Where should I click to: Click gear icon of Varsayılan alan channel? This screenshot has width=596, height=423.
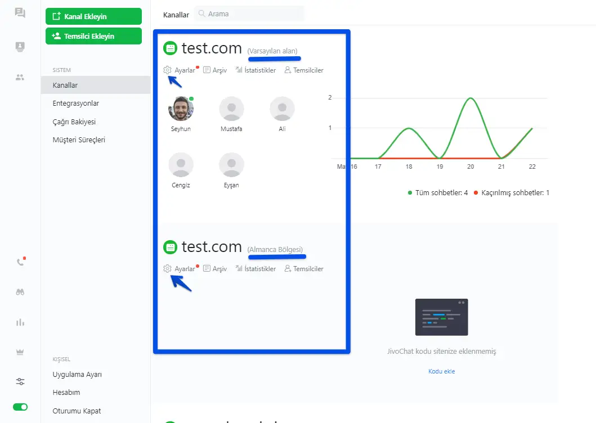[x=167, y=70]
